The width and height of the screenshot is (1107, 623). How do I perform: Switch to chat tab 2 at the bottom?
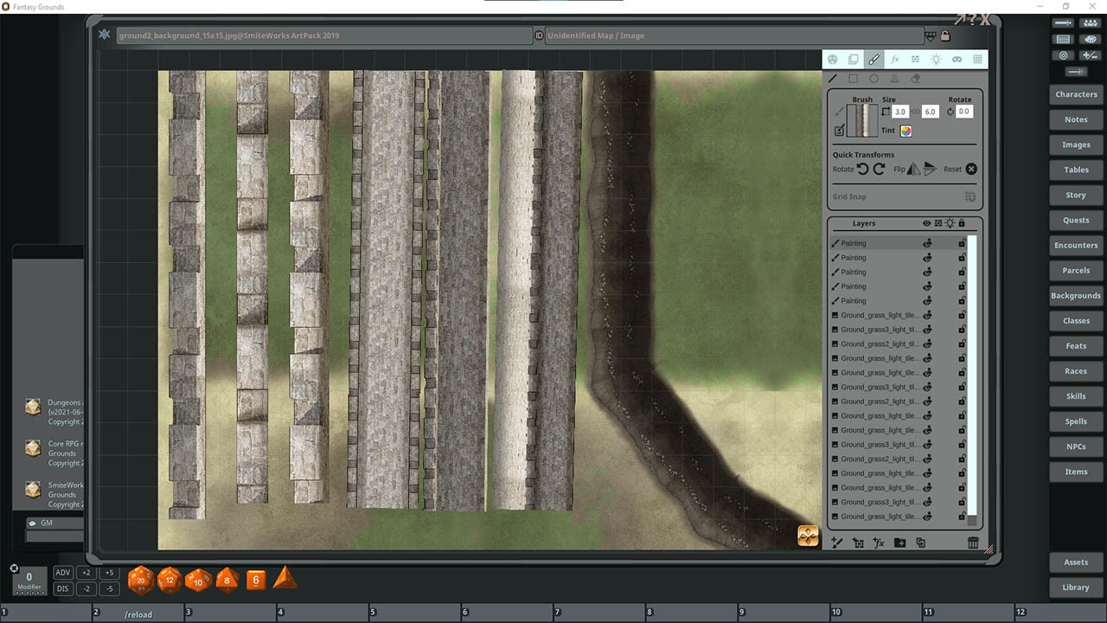click(x=95, y=612)
